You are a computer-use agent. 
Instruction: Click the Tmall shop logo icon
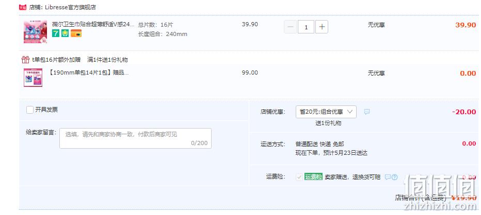(x=22, y=7)
